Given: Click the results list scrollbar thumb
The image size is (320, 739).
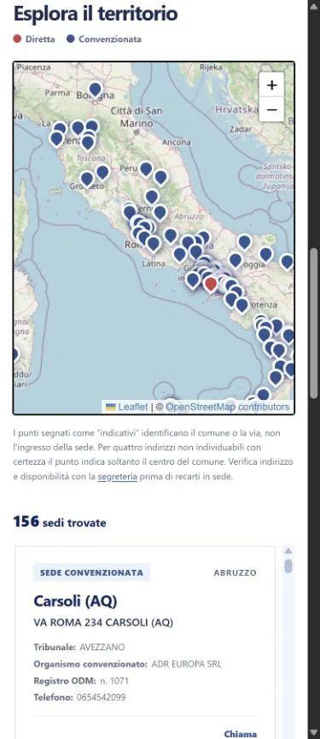Looking at the screenshot, I should click(288, 566).
